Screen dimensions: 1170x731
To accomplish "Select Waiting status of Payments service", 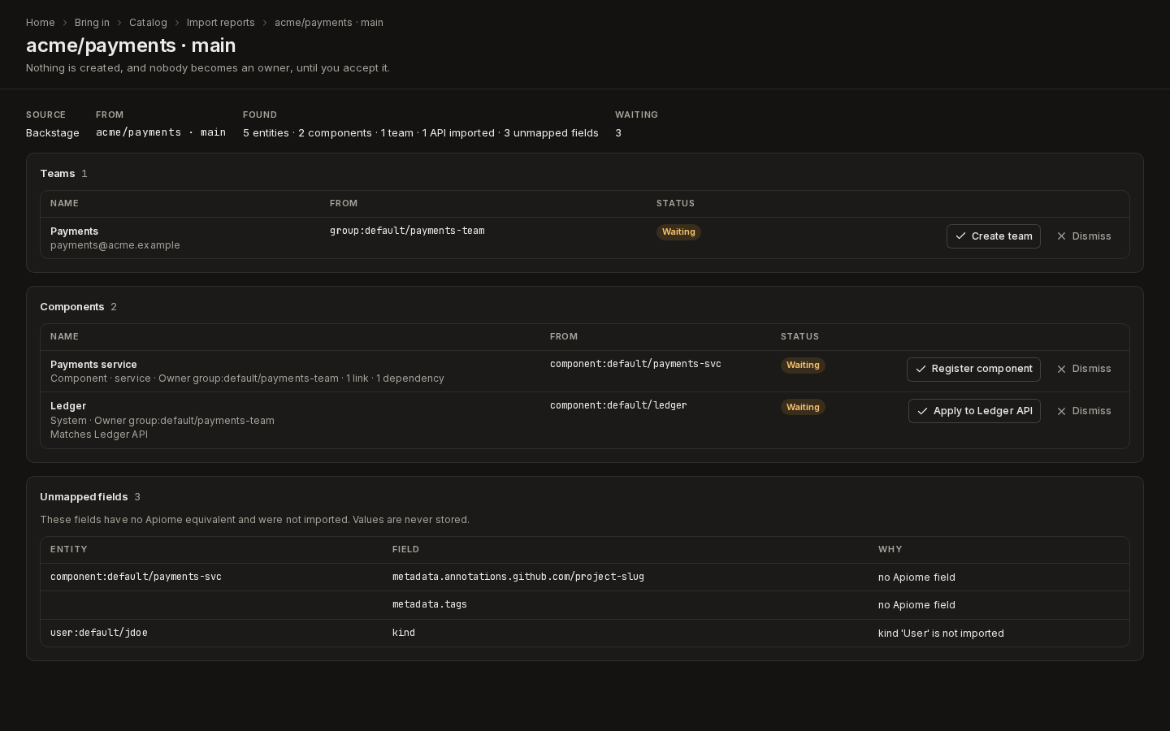I will (x=803, y=365).
